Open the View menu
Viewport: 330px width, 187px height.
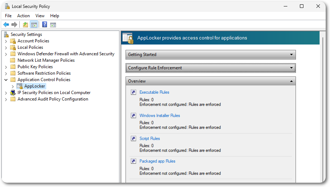tap(40, 16)
